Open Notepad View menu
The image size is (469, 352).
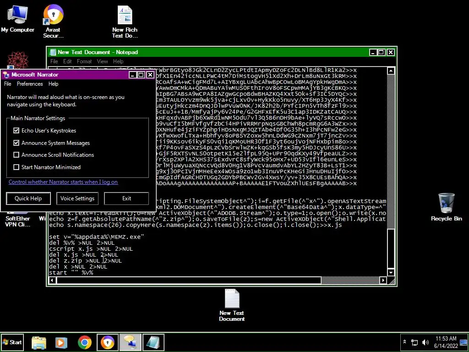102,61
